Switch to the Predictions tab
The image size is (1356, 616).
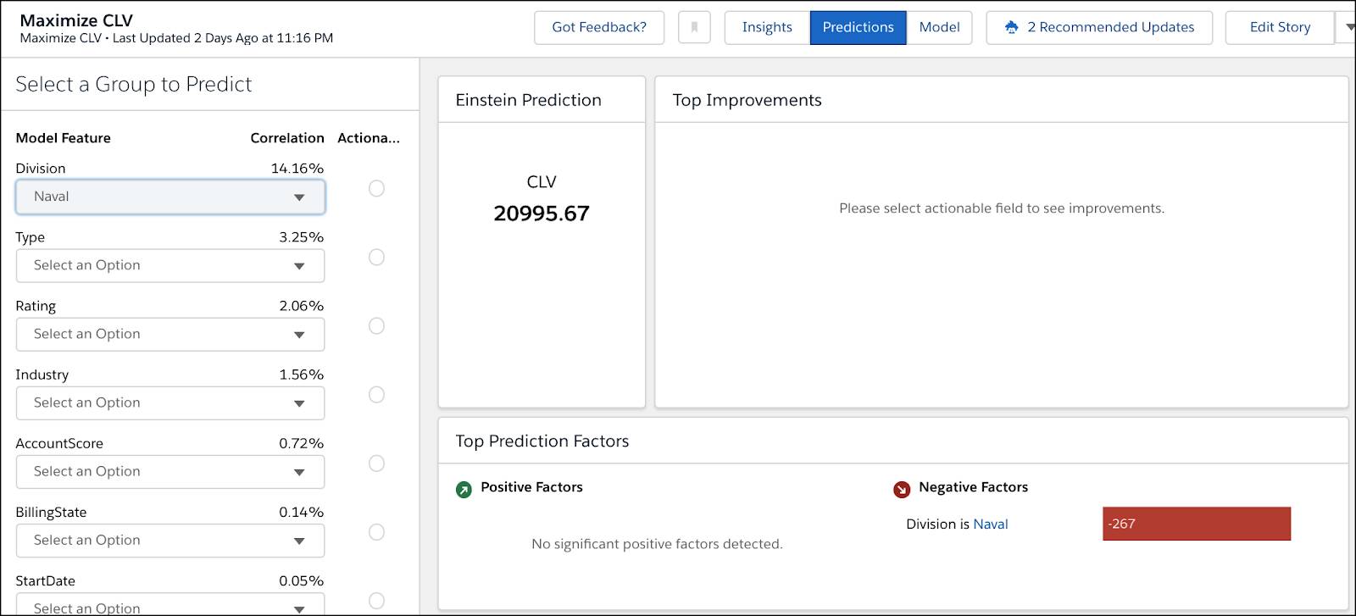(858, 27)
